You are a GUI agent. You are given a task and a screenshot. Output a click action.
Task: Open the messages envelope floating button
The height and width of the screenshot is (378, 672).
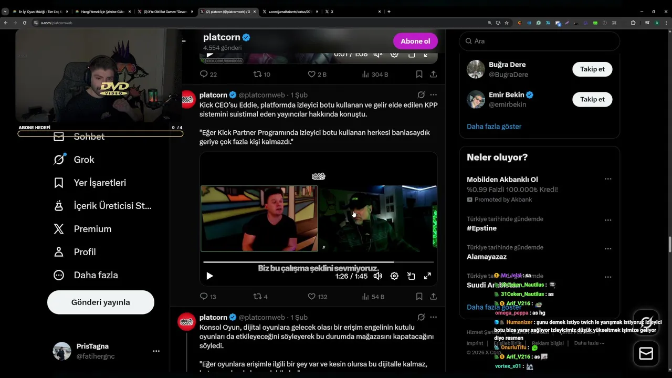coord(646,353)
